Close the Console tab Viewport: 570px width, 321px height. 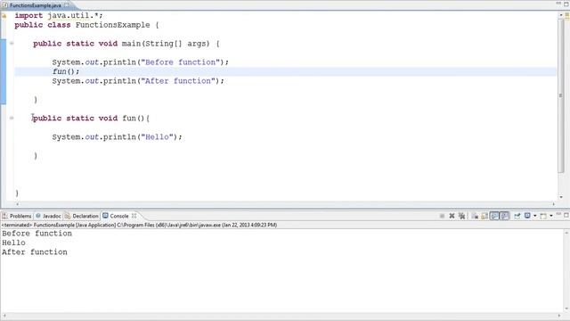click(134, 216)
